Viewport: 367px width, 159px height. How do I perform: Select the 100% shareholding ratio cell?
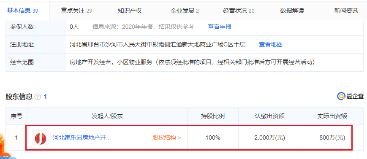pos(213,138)
